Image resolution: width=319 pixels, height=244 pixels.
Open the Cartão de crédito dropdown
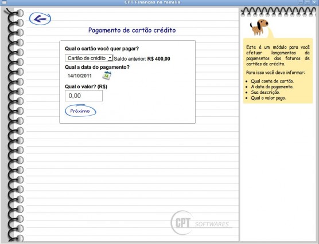click(x=89, y=58)
